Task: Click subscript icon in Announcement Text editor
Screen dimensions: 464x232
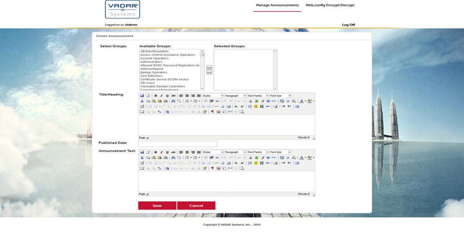Action: [x=236, y=163]
